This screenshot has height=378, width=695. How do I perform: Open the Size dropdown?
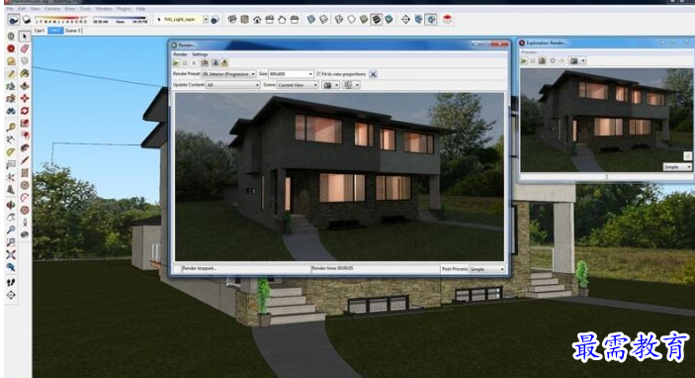point(310,74)
